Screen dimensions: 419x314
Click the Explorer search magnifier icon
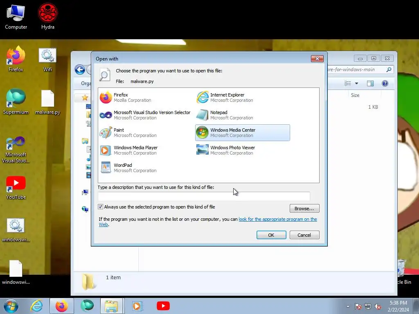click(x=389, y=70)
